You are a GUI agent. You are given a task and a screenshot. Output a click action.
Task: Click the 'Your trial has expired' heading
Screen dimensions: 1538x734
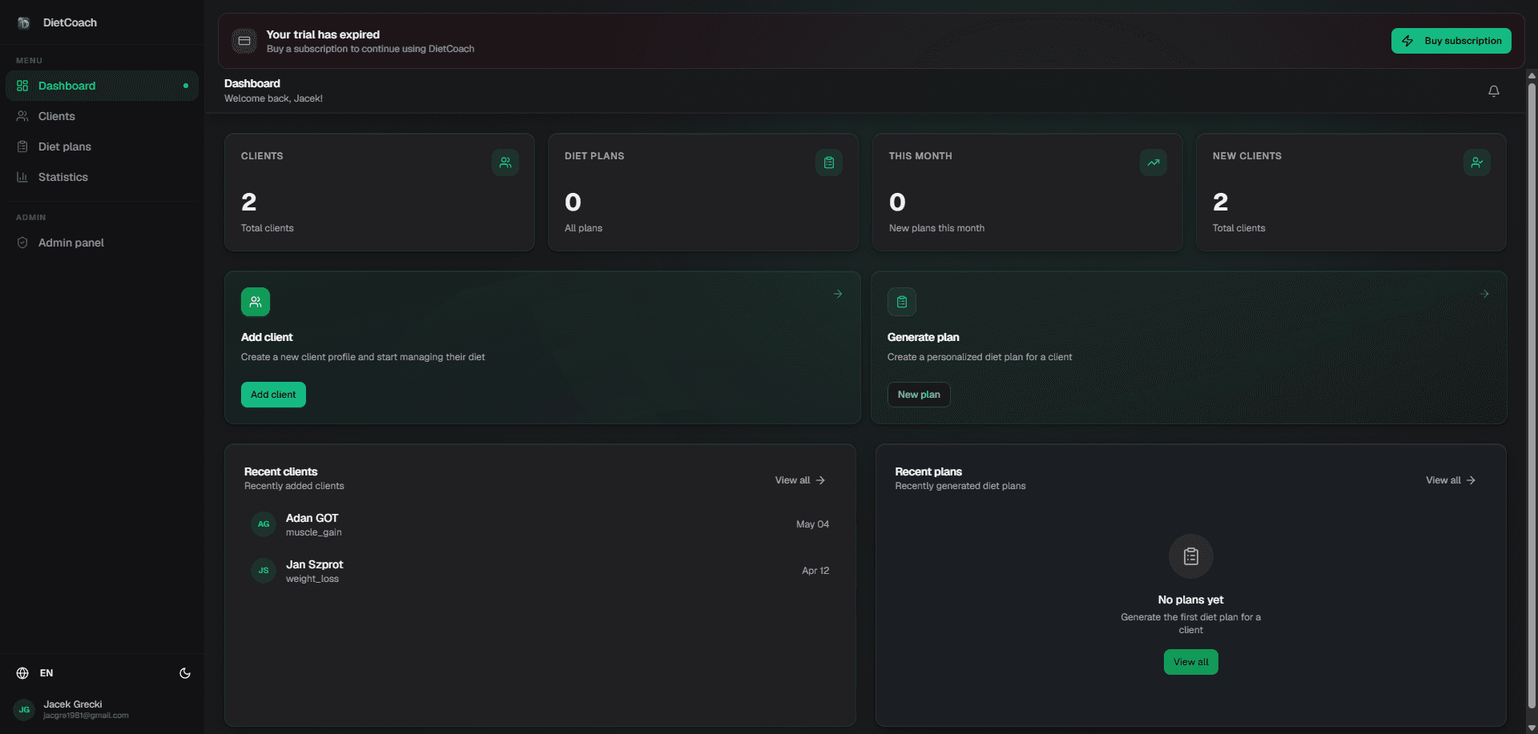(323, 34)
